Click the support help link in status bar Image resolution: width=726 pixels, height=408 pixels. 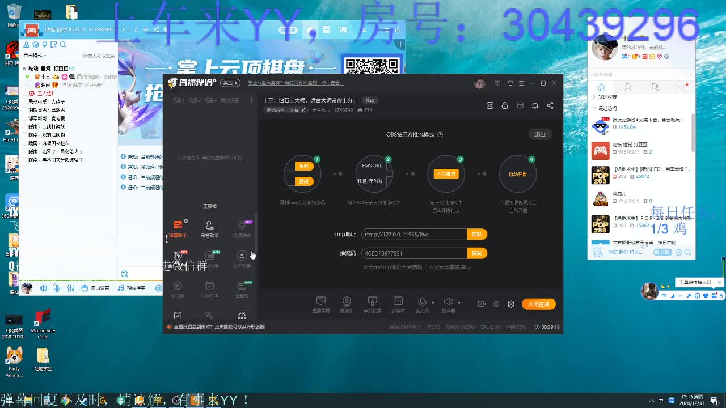click(x=219, y=326)
